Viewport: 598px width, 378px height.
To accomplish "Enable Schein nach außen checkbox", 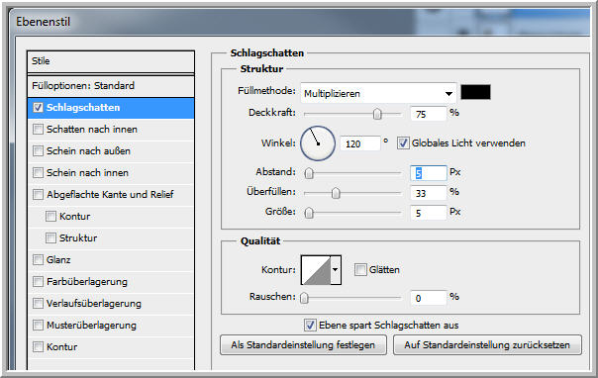I will click(38, 150).
